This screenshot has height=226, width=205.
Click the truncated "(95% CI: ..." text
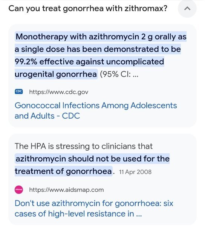point(119,74)
